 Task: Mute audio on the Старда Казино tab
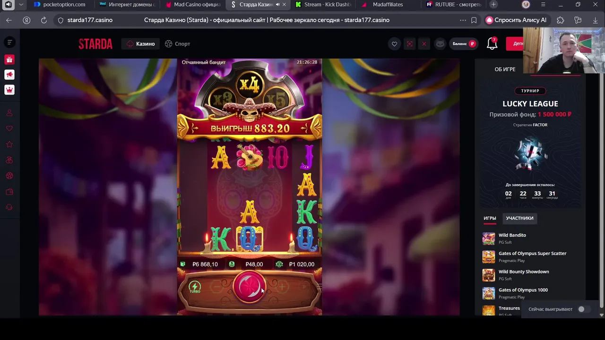point(277,5)
